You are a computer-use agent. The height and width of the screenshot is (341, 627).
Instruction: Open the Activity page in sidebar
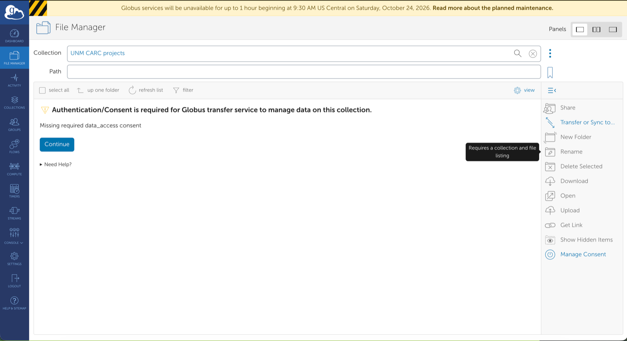click(14, 80)
